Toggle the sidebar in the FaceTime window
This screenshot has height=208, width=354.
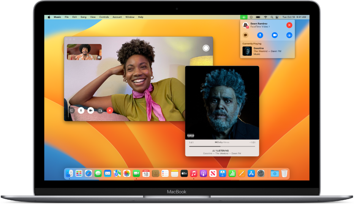[x=71, y=110]
